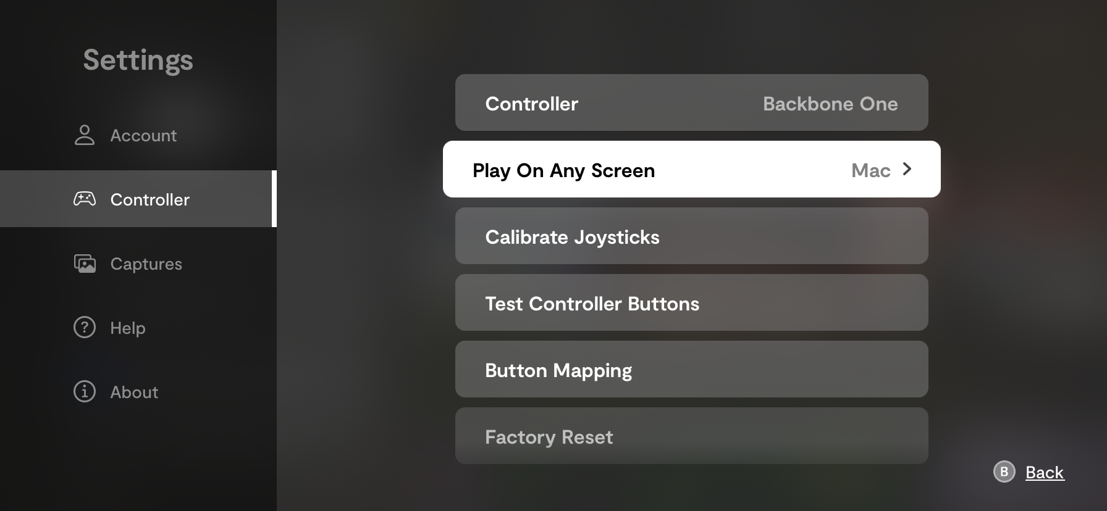Click the Back link
The height and width of the screenshot is (511, 1107).
[1045, 472]
